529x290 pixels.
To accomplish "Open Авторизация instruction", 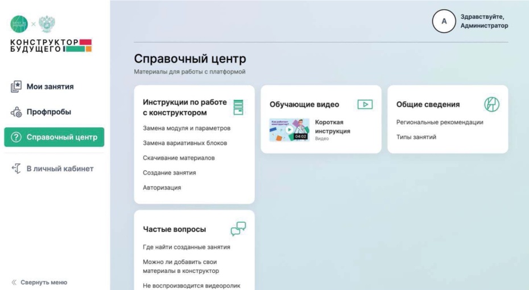I will pos(162,187).
